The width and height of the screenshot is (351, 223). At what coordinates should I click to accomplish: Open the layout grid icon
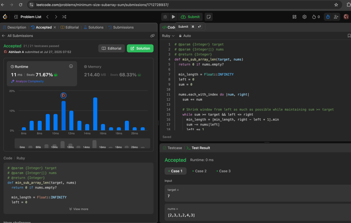coord(294,17)
